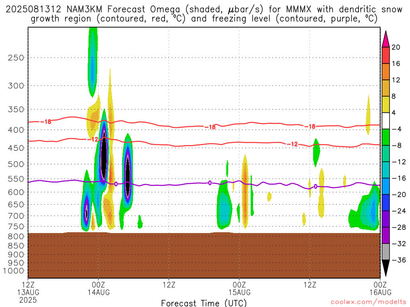Click the magenta top arrow of the colorbar
This screenshot has width=410, height=307.
(386, 39)
